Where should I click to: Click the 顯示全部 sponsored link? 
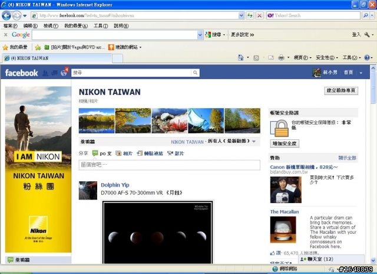[x=347, y=158]
